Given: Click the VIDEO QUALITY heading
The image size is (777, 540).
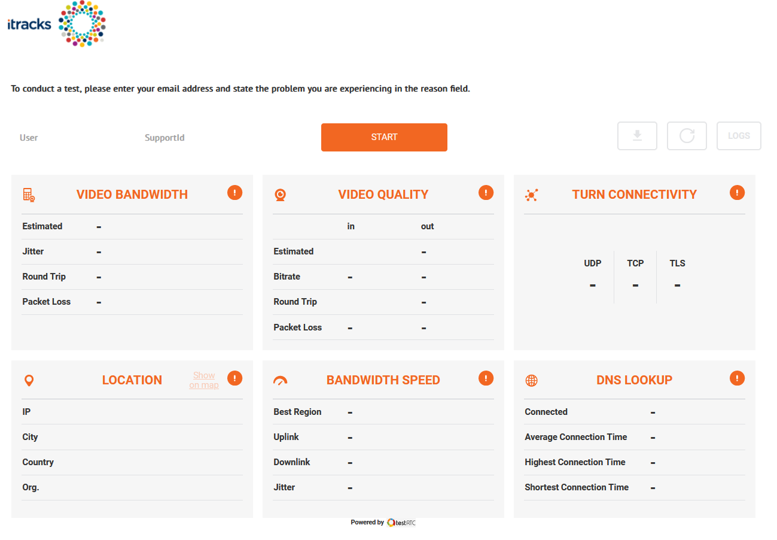Looking at the screenshot, I should [x=383, y=195].
